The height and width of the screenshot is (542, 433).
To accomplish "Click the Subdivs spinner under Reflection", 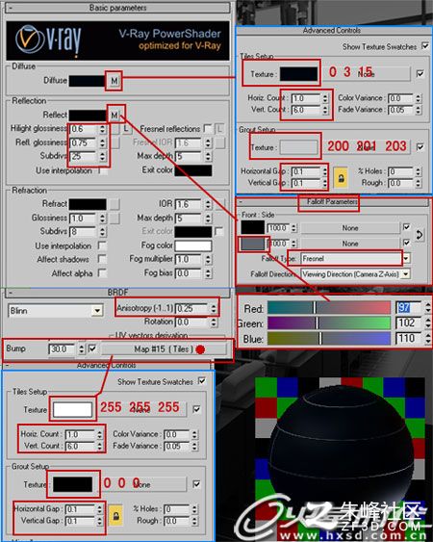I will [102, 157].
